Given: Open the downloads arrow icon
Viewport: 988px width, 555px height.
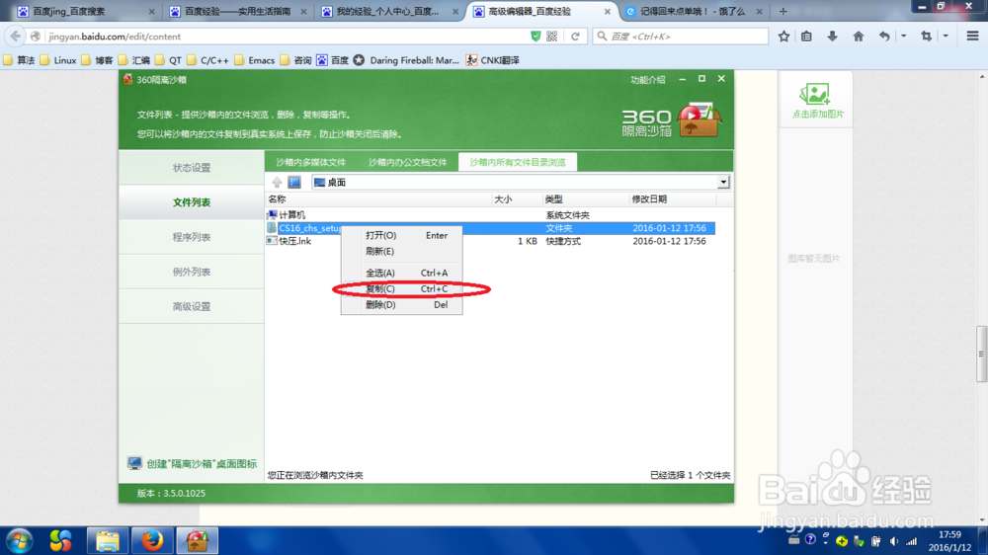Looking at the screenshot, I should (832, 37).
